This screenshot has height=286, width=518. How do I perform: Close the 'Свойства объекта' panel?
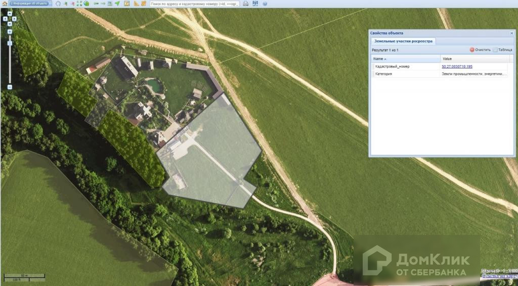511,33
